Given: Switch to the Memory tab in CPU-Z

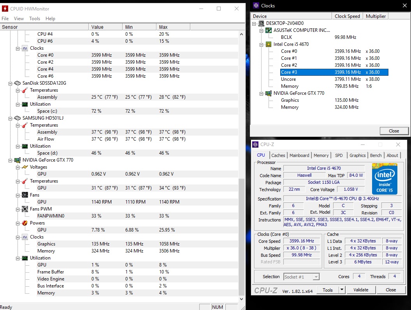Looking at the screenshot, I should coord(321,155).
